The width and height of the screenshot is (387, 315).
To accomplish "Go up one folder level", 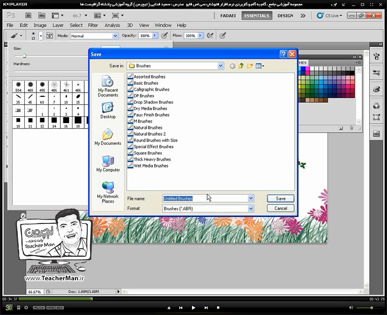I will click(x=241, y=66).
